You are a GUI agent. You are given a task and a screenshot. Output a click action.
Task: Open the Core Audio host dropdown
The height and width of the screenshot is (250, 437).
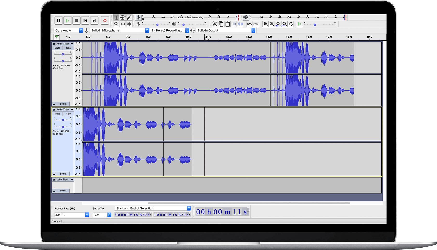67,30
